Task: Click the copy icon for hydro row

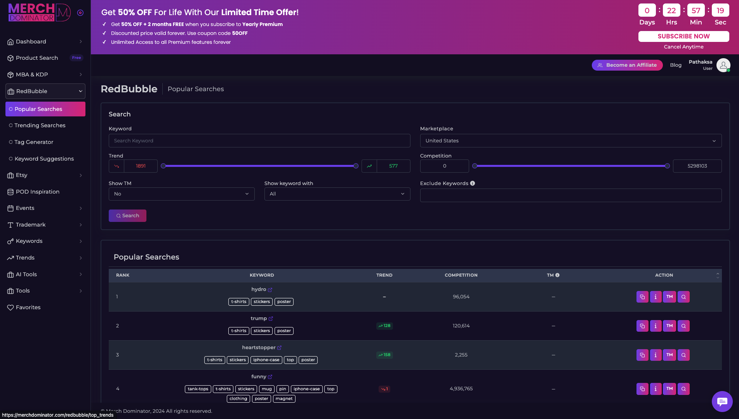Action: (642, 297)
